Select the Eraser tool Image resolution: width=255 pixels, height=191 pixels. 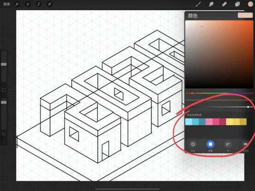coord(224,4)
